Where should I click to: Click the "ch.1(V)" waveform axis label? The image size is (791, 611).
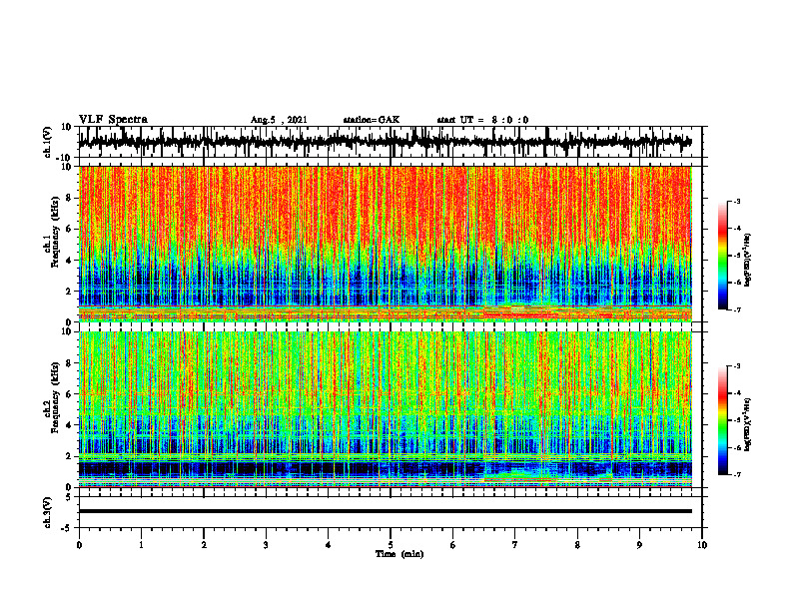pos(48,142)
